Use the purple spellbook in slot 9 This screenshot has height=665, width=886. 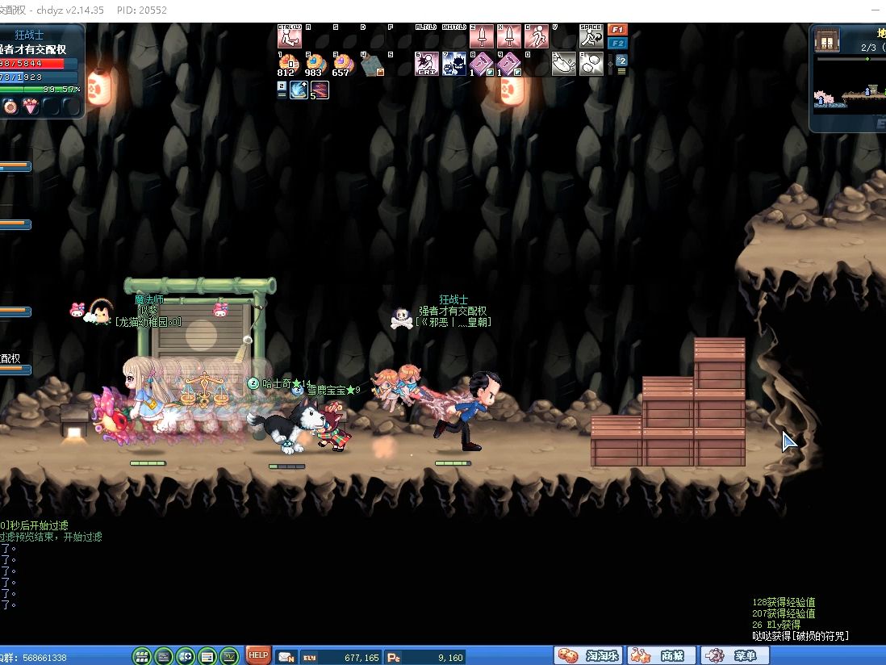tap(508, 64)
